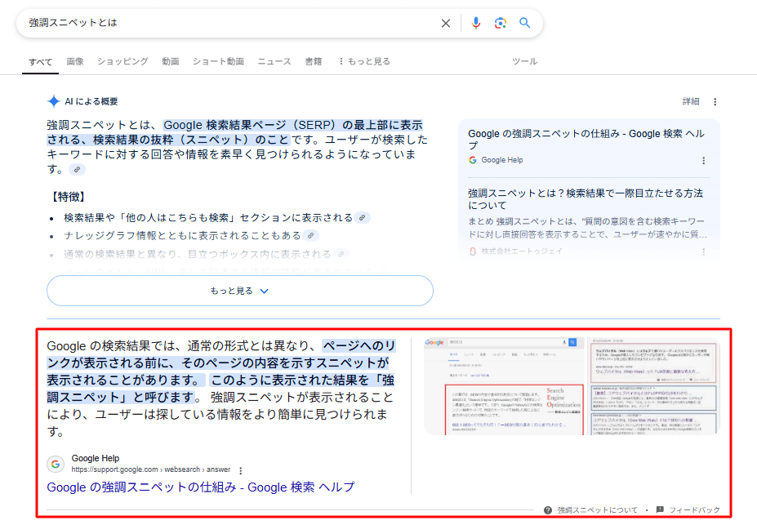The image size is (757, 525).
Task: Open Google の強調スニペットの仕組み blue title link
Action: 200,487
